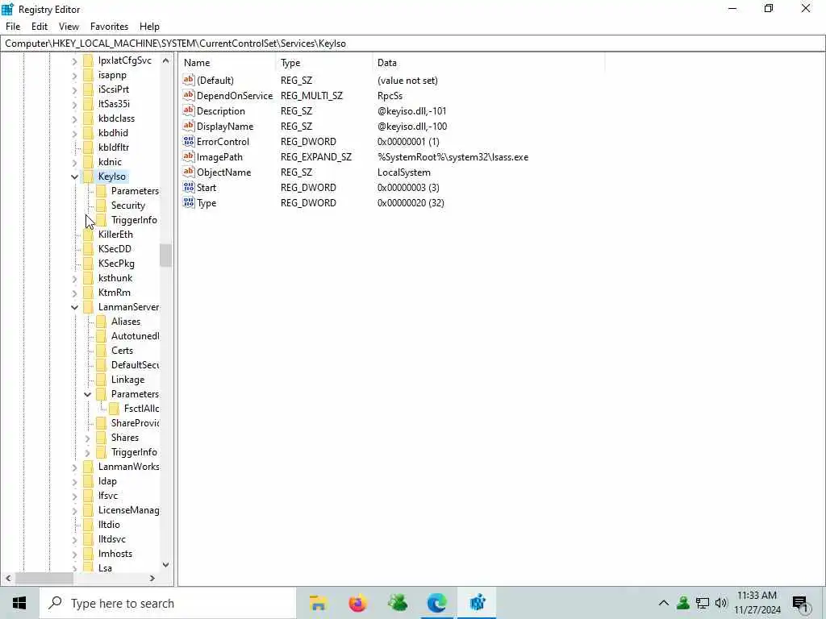The height and width of the screenshot is (619, 826).
Task: Open the Edit menu
Action: 40,27
